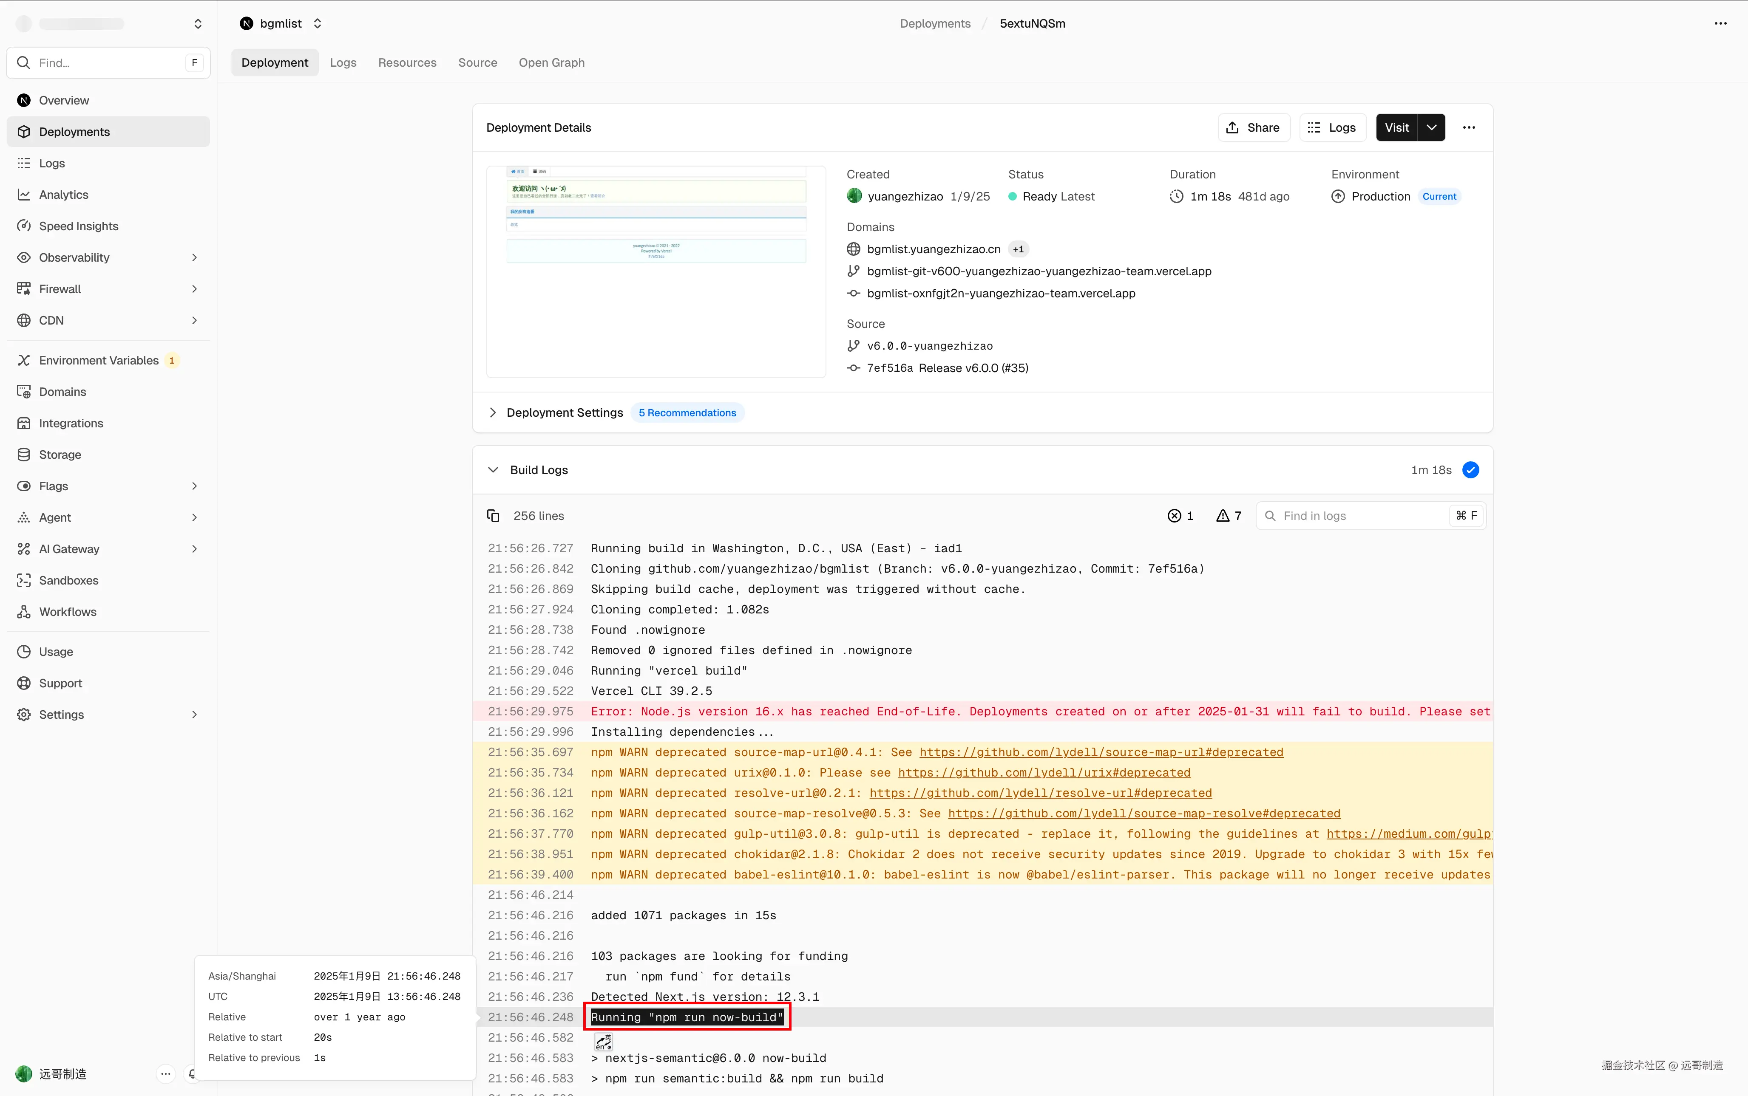Expand the AI Gateway submenu

pyautogui.click(x=194, y=549)
